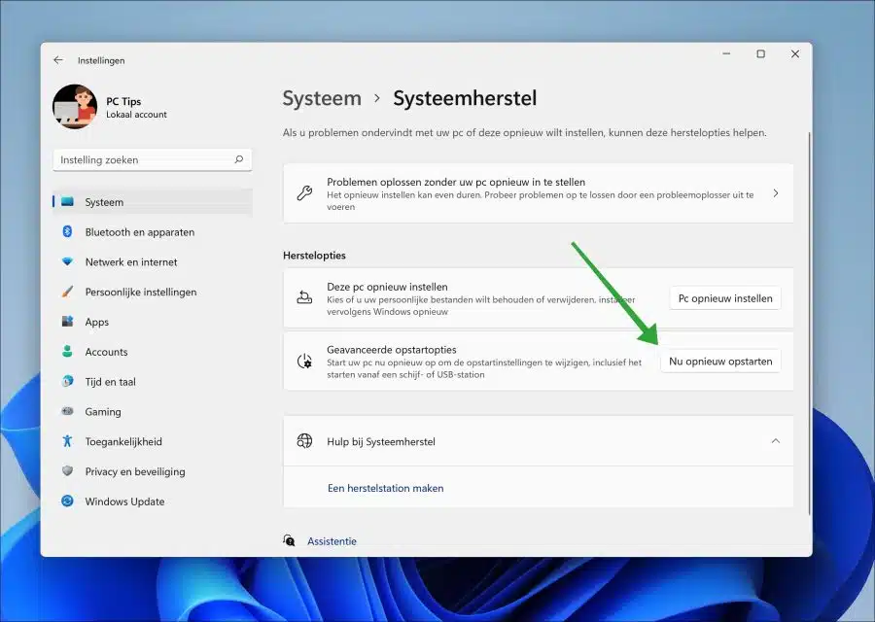
Task: Minimize the Instellingen window
Action: (x=726, y=54)
